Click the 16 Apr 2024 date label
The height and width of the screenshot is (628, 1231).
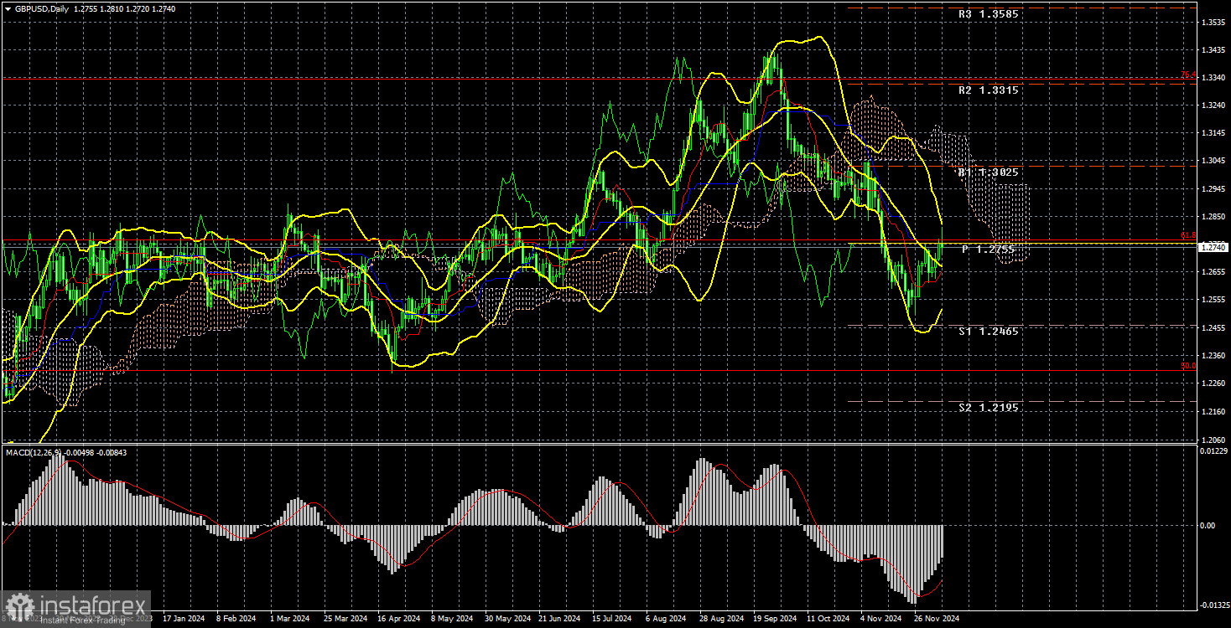(398, 619)
